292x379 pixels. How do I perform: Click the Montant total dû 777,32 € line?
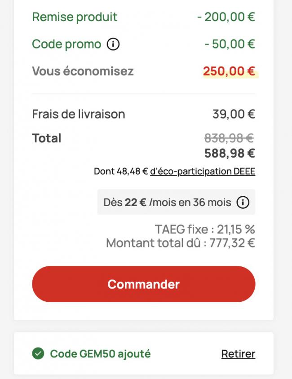pyautogui.click(x=181, y=243)
